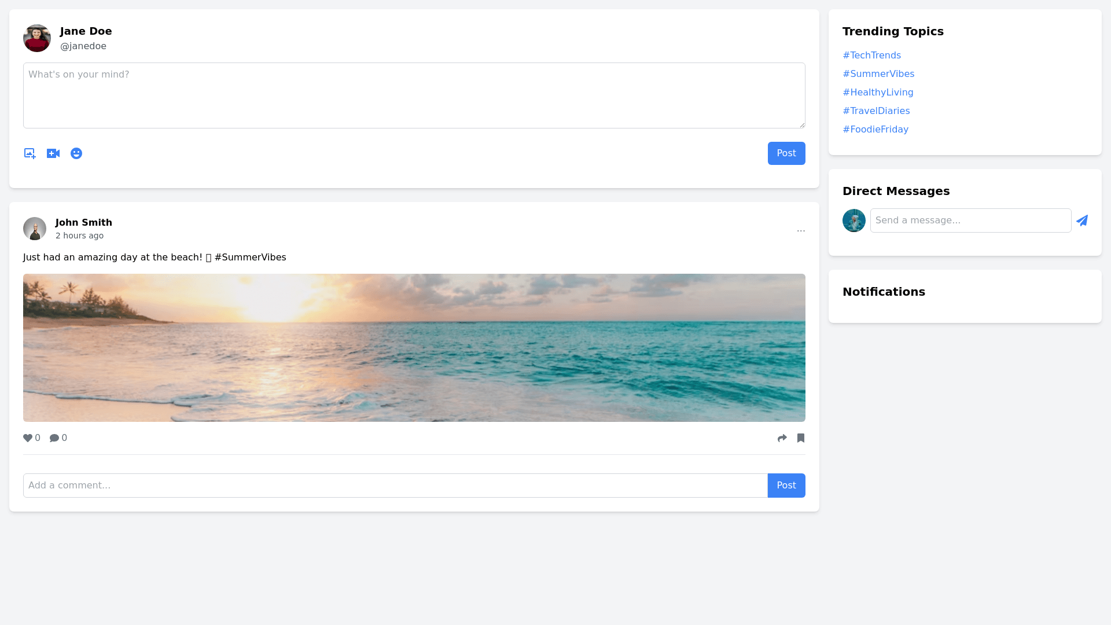Viewport: 1111px width, 625px height.
Task: Focus the What's on your mind box
Action: click(x=414, y=95)
